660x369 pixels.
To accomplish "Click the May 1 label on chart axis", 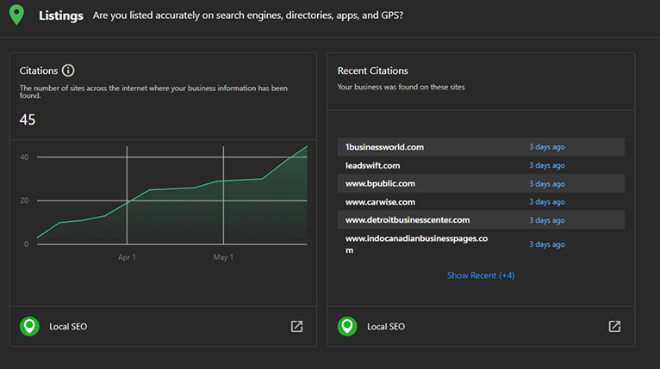I will tap(223, 257).
